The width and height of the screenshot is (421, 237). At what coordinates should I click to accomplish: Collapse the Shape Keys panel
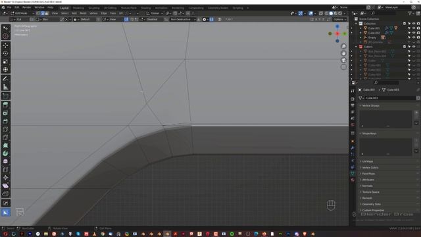[369, 134]
